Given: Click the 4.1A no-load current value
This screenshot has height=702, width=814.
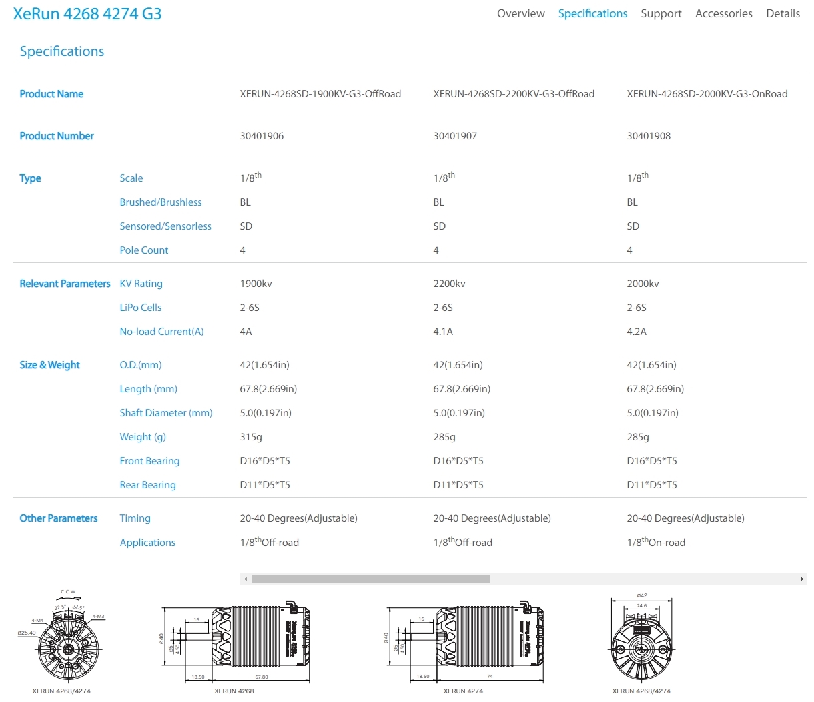Looking at the screenshot, I should click(x=443, y=332).
